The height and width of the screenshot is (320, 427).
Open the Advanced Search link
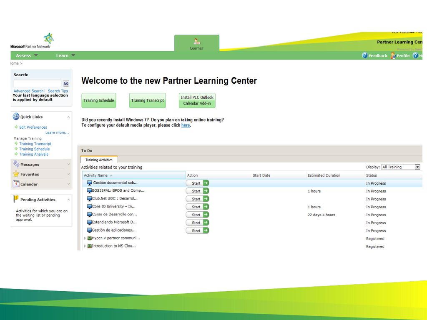tap(29, 91)
